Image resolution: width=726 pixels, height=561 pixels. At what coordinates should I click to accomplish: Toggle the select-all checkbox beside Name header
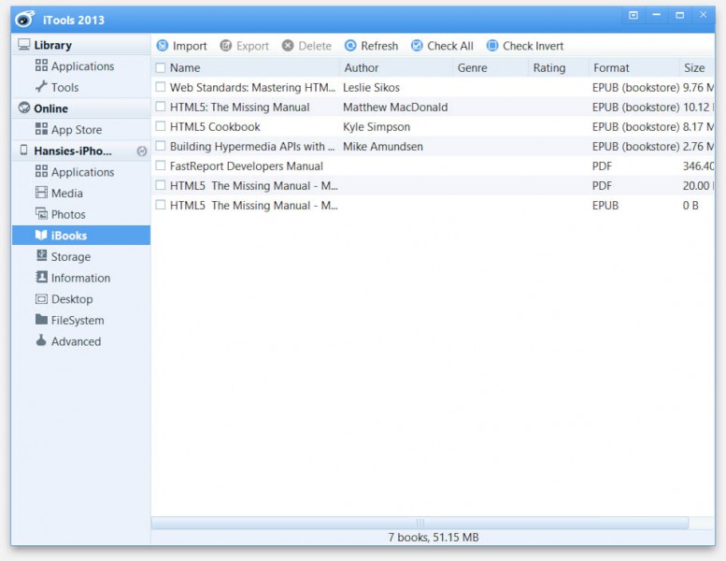pyautogui.click(x=161, y=67)
